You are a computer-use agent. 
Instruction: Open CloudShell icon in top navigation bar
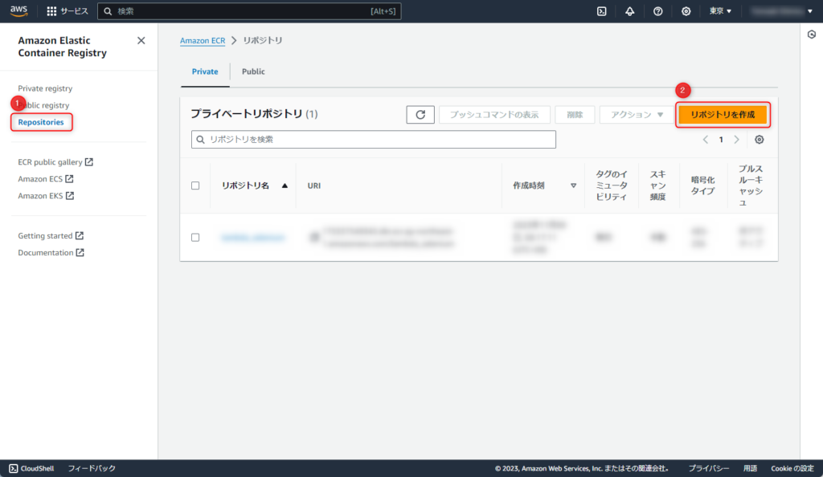601,11
